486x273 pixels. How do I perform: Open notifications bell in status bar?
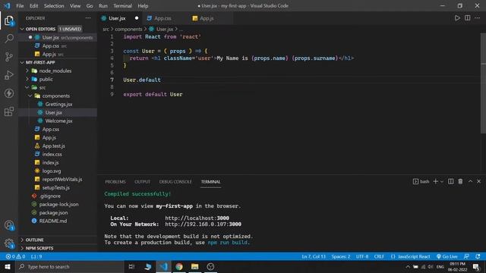tap(478, 256)
